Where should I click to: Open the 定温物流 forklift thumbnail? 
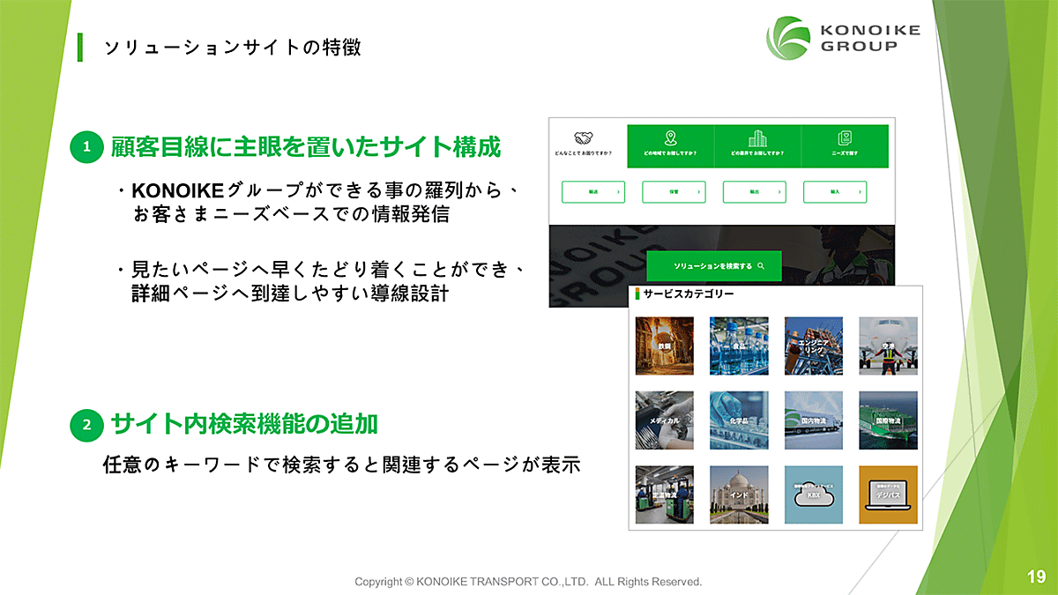(x=665, y=495)
